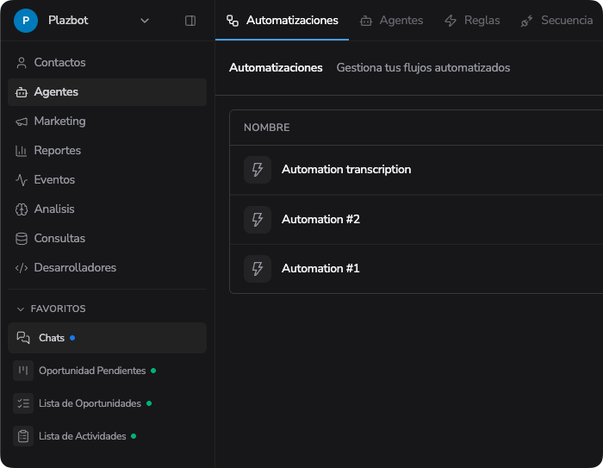
Task: Click the Automation #1 lightning icon
Action: (x=258, y=269)
